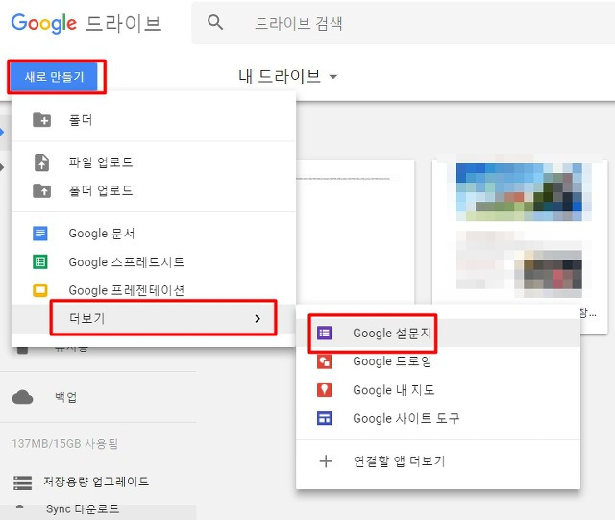The width and height of the screenshot is (615, 520).
Task: Choose 폴더 업로드 from the menu
Action: (x=154, y=190)
